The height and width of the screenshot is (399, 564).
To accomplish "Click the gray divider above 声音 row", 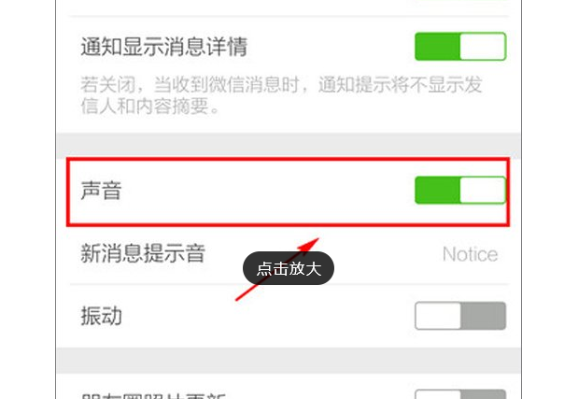I will pos(289,145).
